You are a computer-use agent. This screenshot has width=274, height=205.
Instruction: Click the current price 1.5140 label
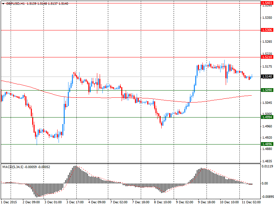(x=267, y=76)
